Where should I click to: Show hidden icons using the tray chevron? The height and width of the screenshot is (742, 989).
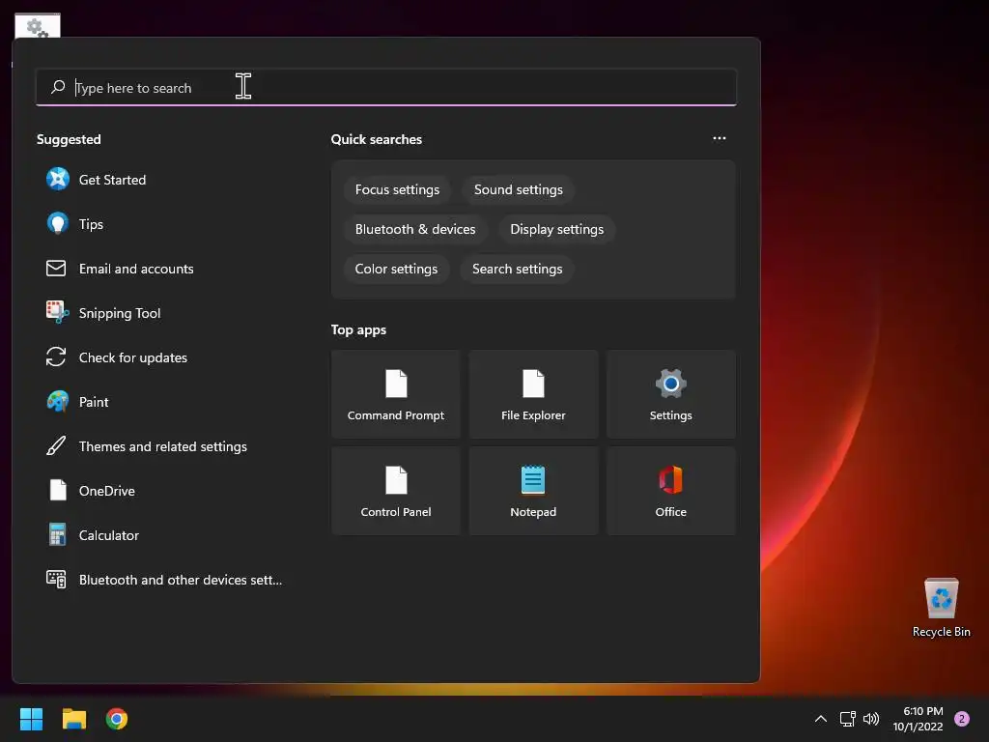click(821, 719)
